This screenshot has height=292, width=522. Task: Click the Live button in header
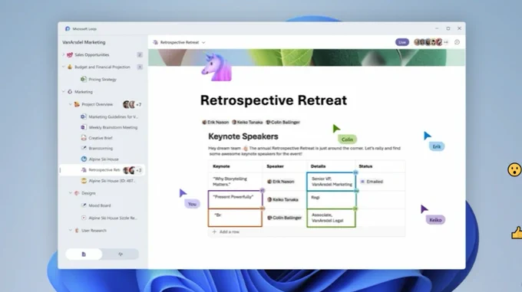coord(402,42)
